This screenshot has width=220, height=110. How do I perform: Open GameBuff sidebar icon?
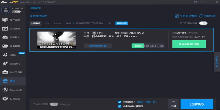click(5, 90)
